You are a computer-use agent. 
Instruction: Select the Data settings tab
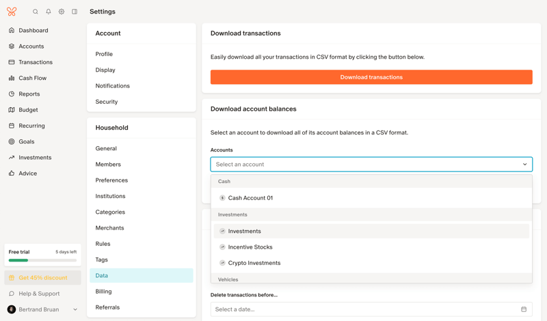pyautogui.click(x=142, y=275)
